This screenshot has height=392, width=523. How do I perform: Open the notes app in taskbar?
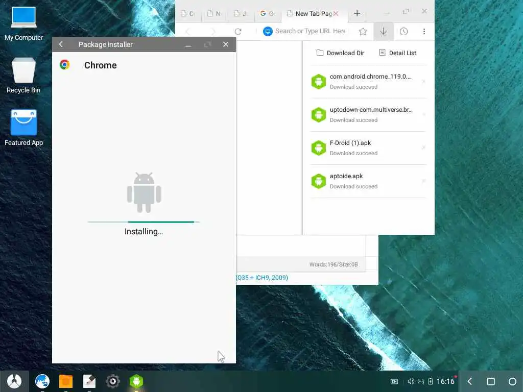coord(89,381)
